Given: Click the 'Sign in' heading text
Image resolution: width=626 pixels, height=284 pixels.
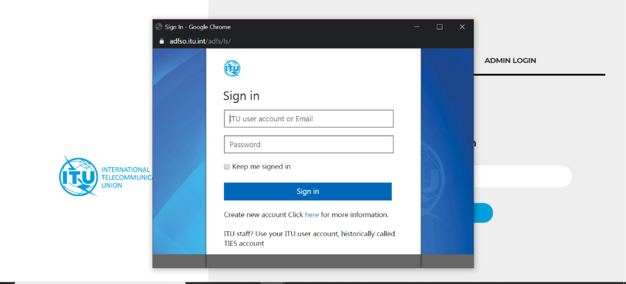Looking at the screenshot, I should 241,96.
